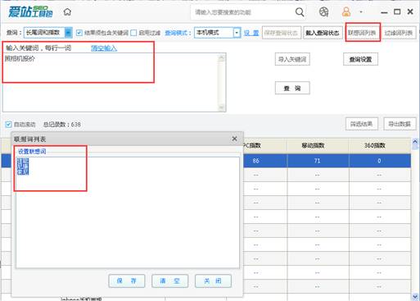Click the 查 询 button
420x301 pixels.
[x=292, y=88]
